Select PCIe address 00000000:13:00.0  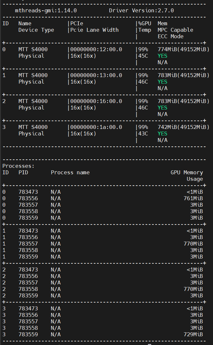(x=96, y=75)
